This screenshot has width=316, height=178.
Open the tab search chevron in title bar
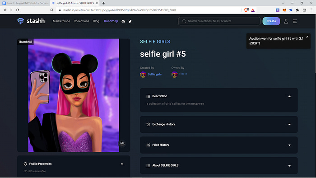pos(283,3)
